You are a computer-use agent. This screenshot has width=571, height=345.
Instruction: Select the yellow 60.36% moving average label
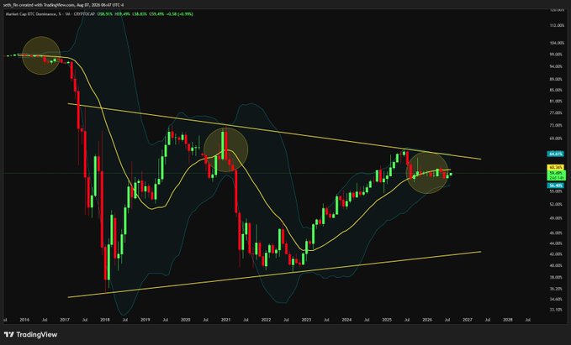(x=555, y=168)
